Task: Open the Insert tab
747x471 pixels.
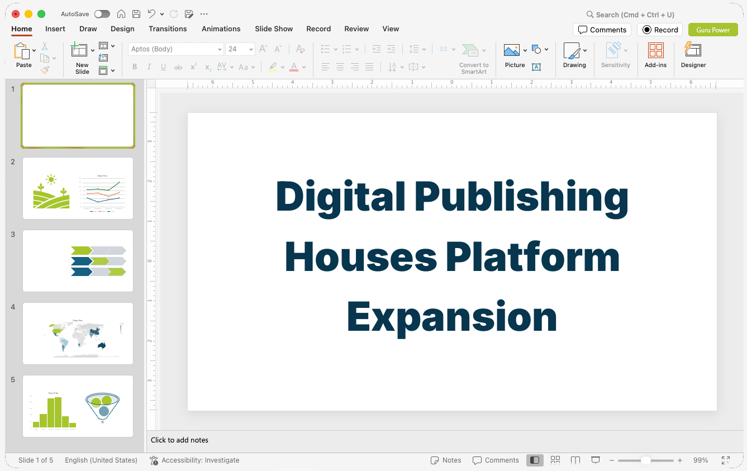Action: tap(55, 28)
